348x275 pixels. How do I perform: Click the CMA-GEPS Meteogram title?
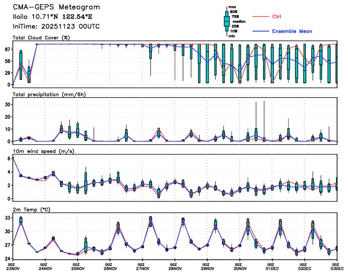tap(56, 8)
